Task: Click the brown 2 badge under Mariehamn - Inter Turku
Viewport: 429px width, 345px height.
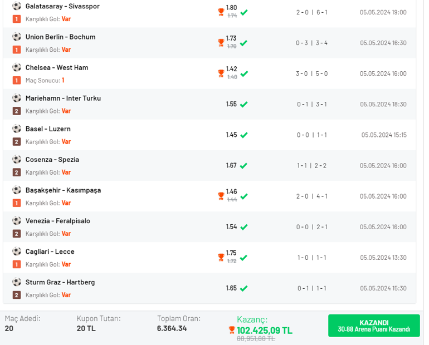Action: point(17,111)
